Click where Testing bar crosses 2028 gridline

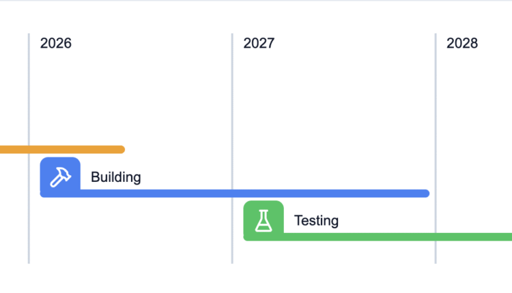pos(436,236)
